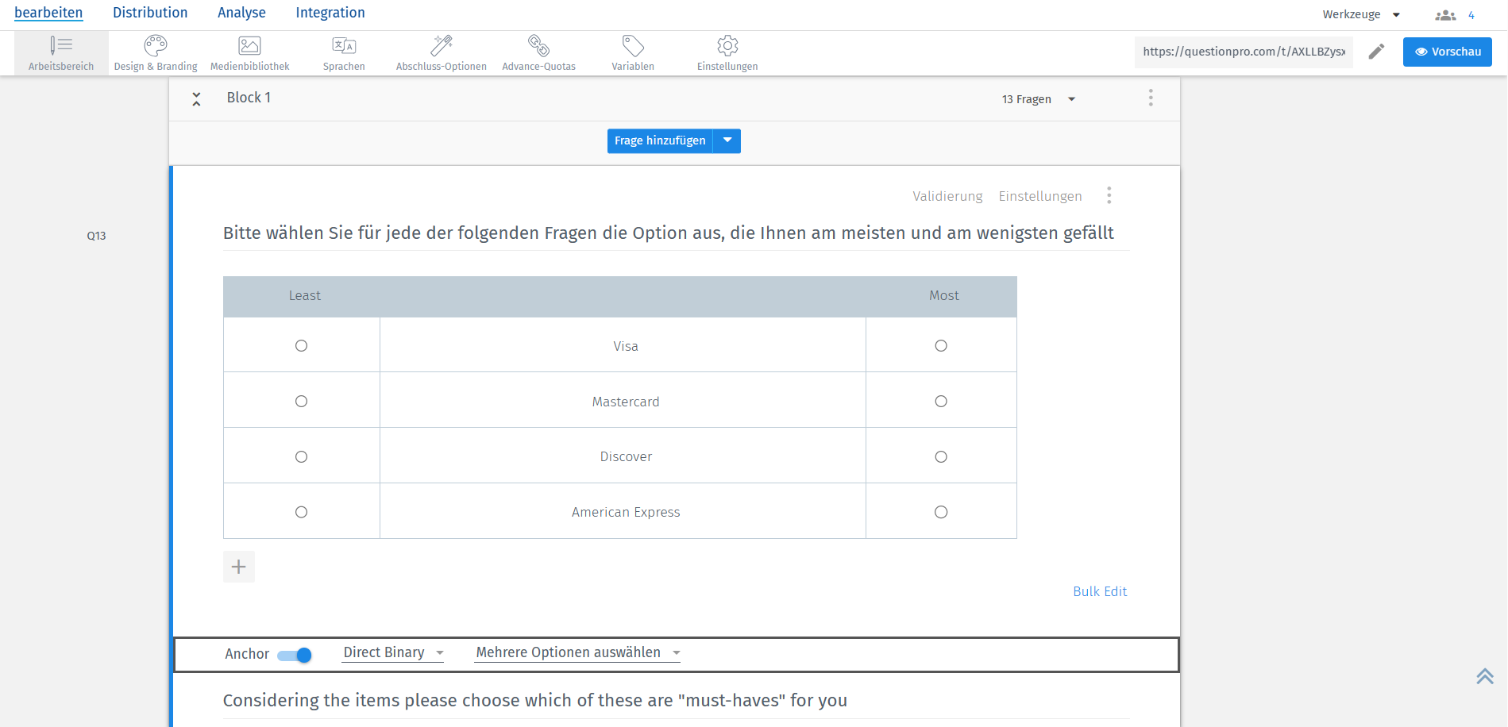Open the Analyse tab
Viewport: 1508px width, 727px height.
click(241, 13)
